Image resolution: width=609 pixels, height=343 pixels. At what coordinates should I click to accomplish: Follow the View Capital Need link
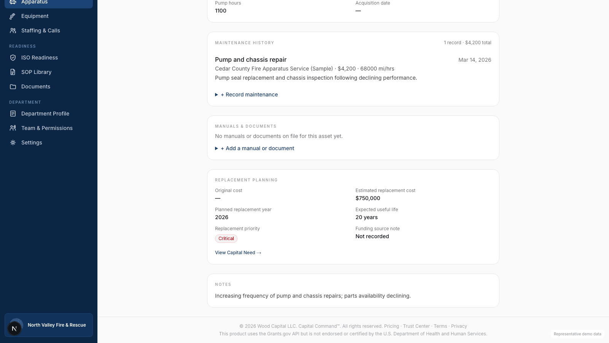coord(238,253)
